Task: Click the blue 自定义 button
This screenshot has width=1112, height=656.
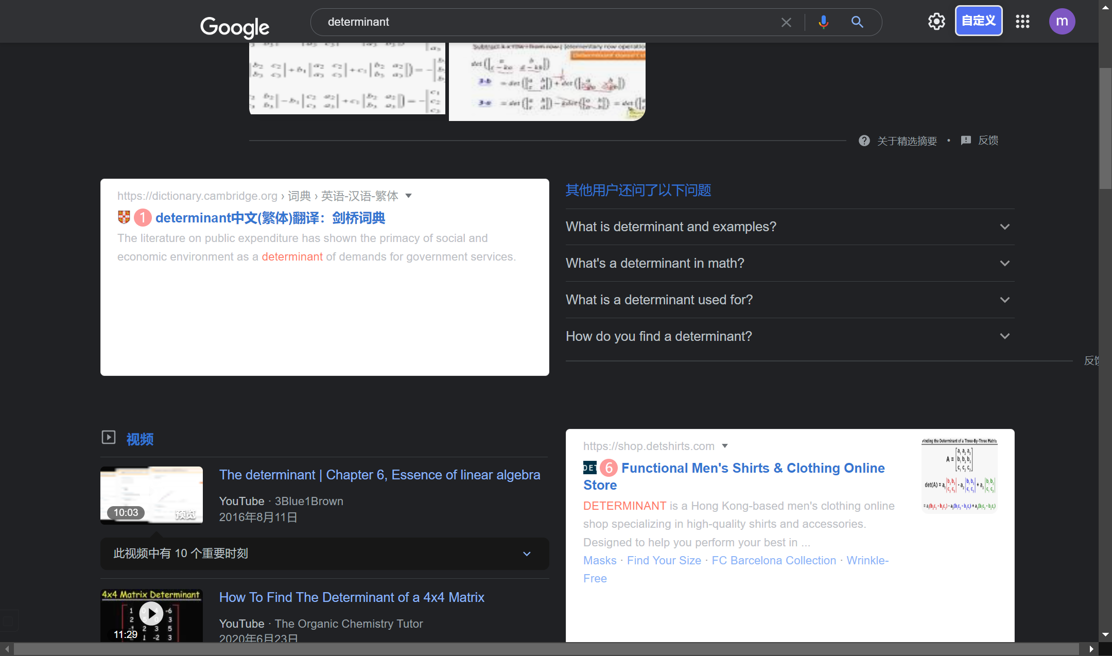Action: (978, 21)
